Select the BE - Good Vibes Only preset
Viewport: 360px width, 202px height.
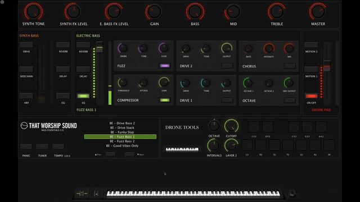click(122, 146)
